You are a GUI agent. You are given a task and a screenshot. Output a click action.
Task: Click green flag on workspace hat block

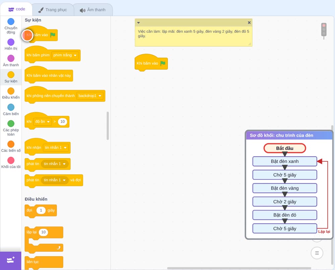(163, 63)
